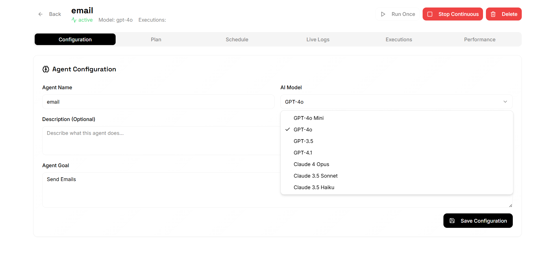This screenshot has height=257, width=555.
Task: Click the 'Model: gpt-4o' header text
Action: click(116, 20)
